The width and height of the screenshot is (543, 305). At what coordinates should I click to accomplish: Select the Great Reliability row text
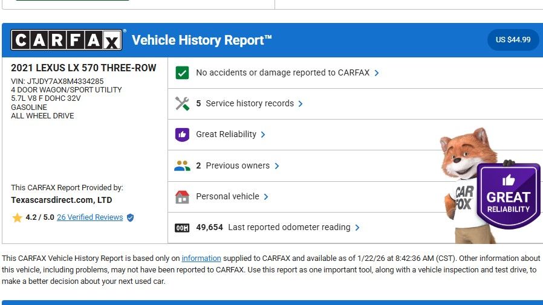point(226,135)
